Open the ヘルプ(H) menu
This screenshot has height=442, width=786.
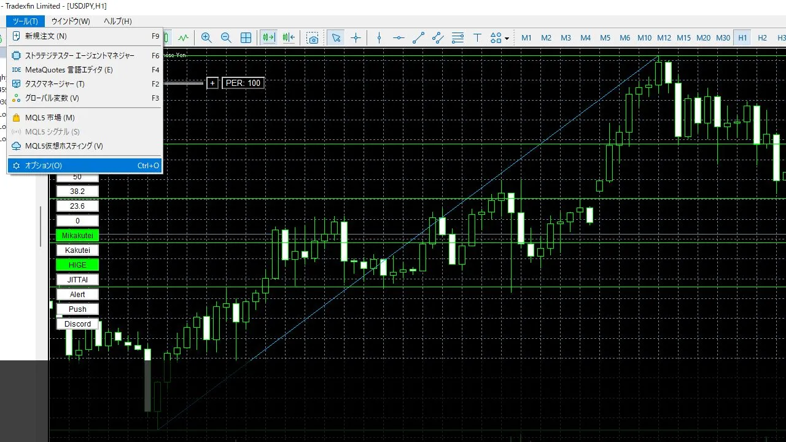pyautogui.click(x=117, y=21)
